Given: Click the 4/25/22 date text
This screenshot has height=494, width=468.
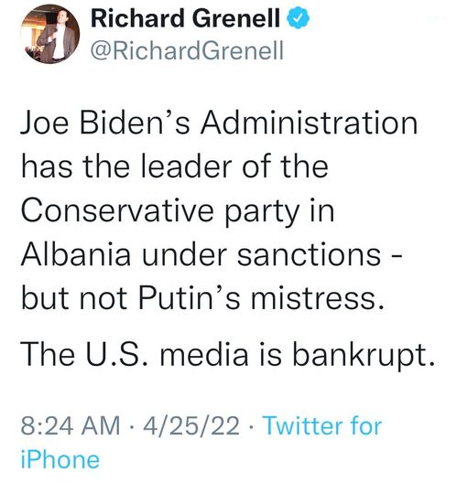Looking at the screenshot, I should 191,426.
